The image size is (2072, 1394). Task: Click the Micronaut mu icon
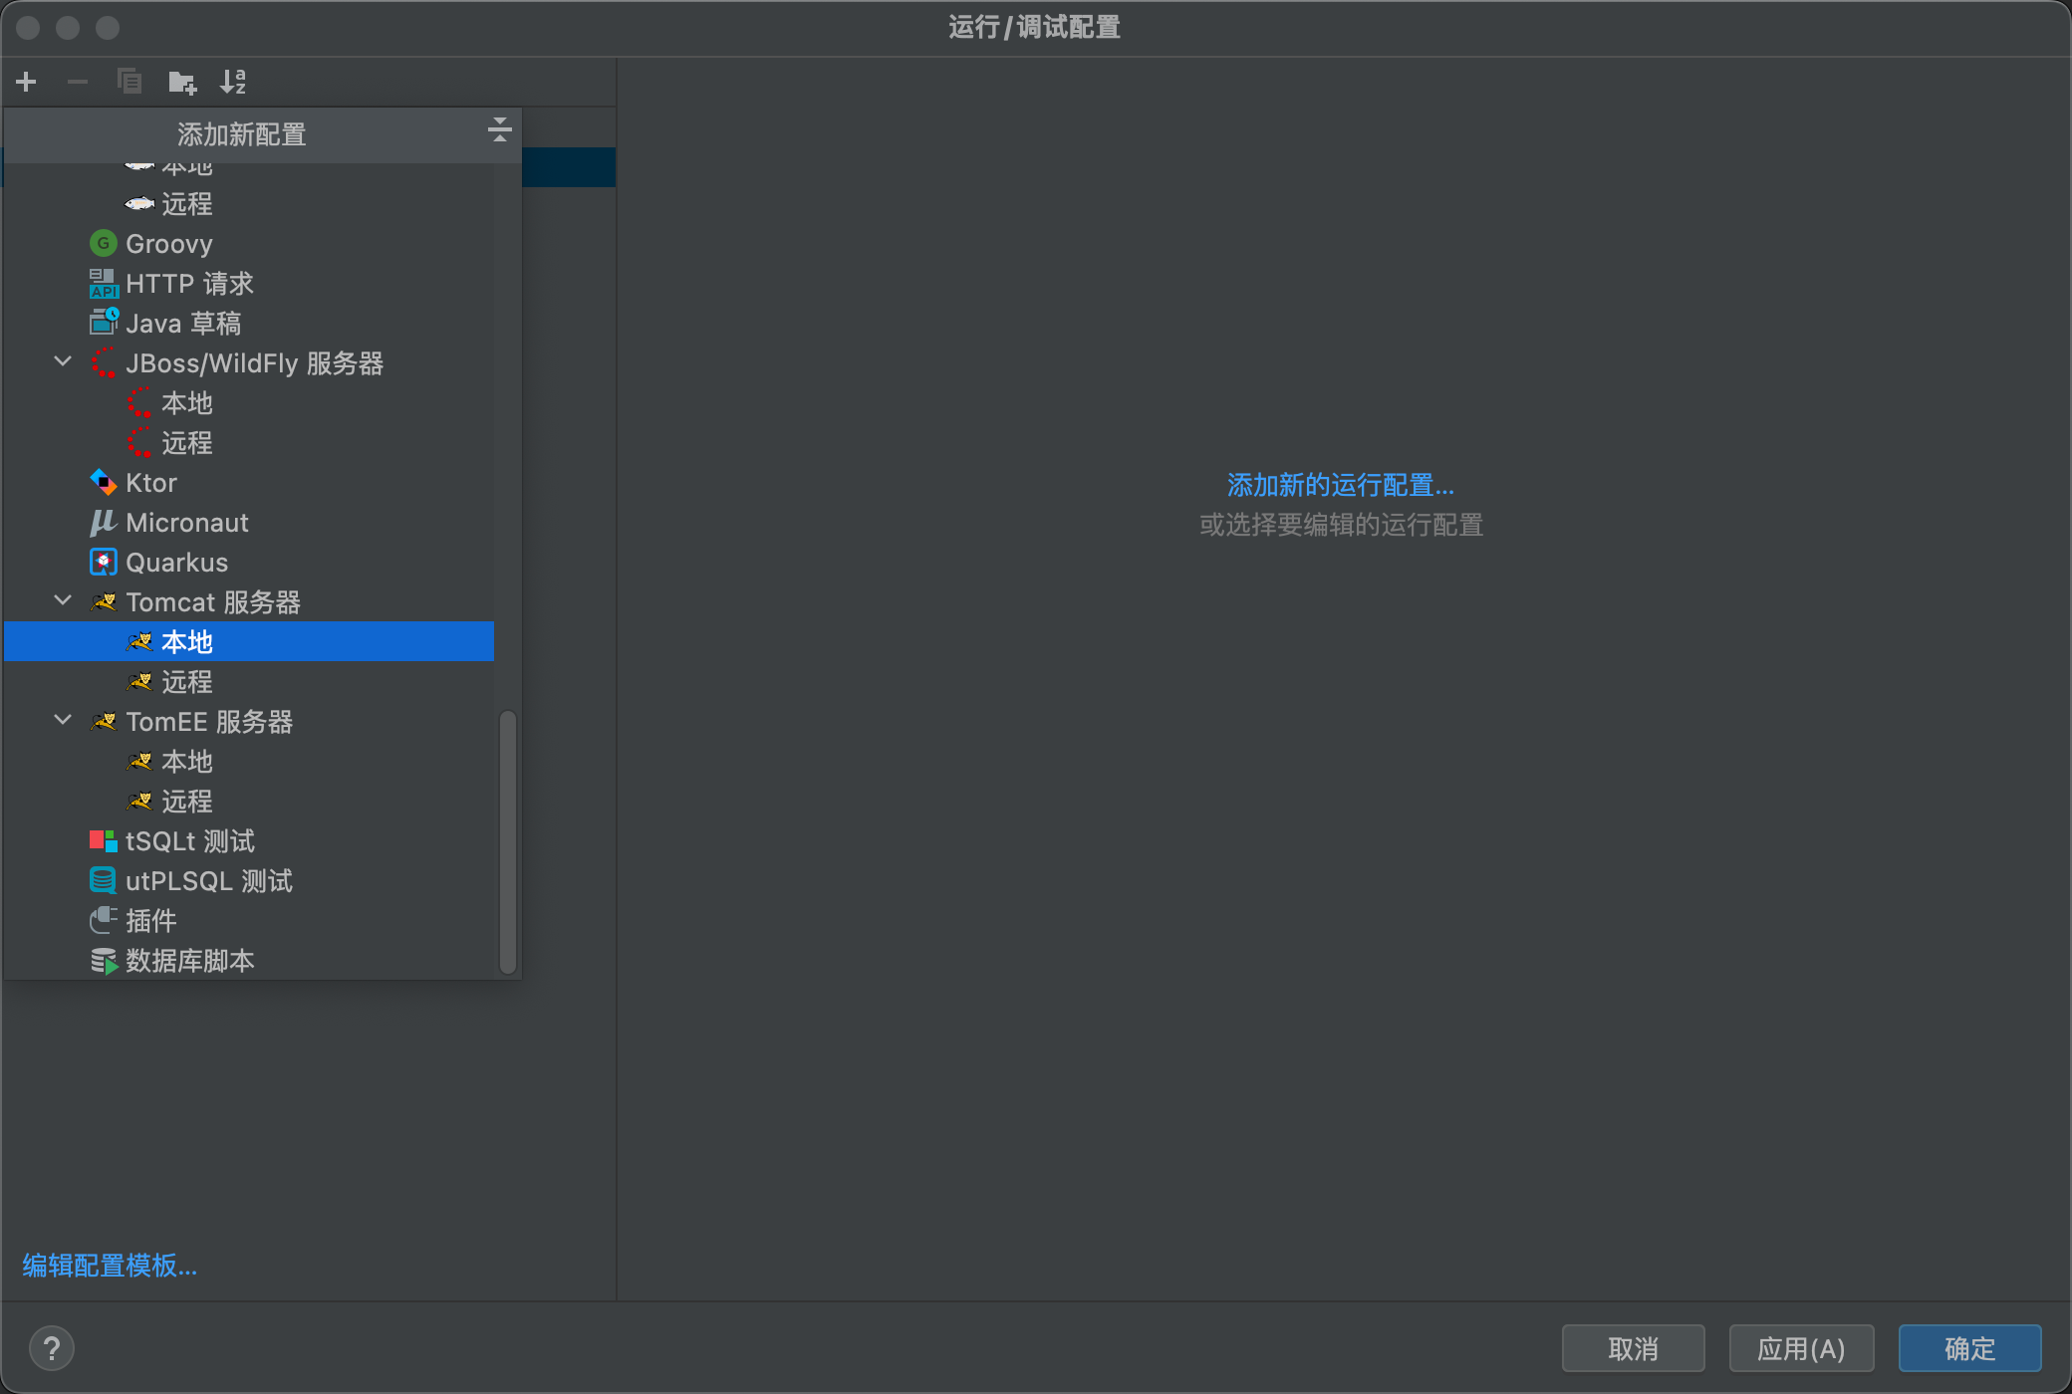click(x=104, y=522)
